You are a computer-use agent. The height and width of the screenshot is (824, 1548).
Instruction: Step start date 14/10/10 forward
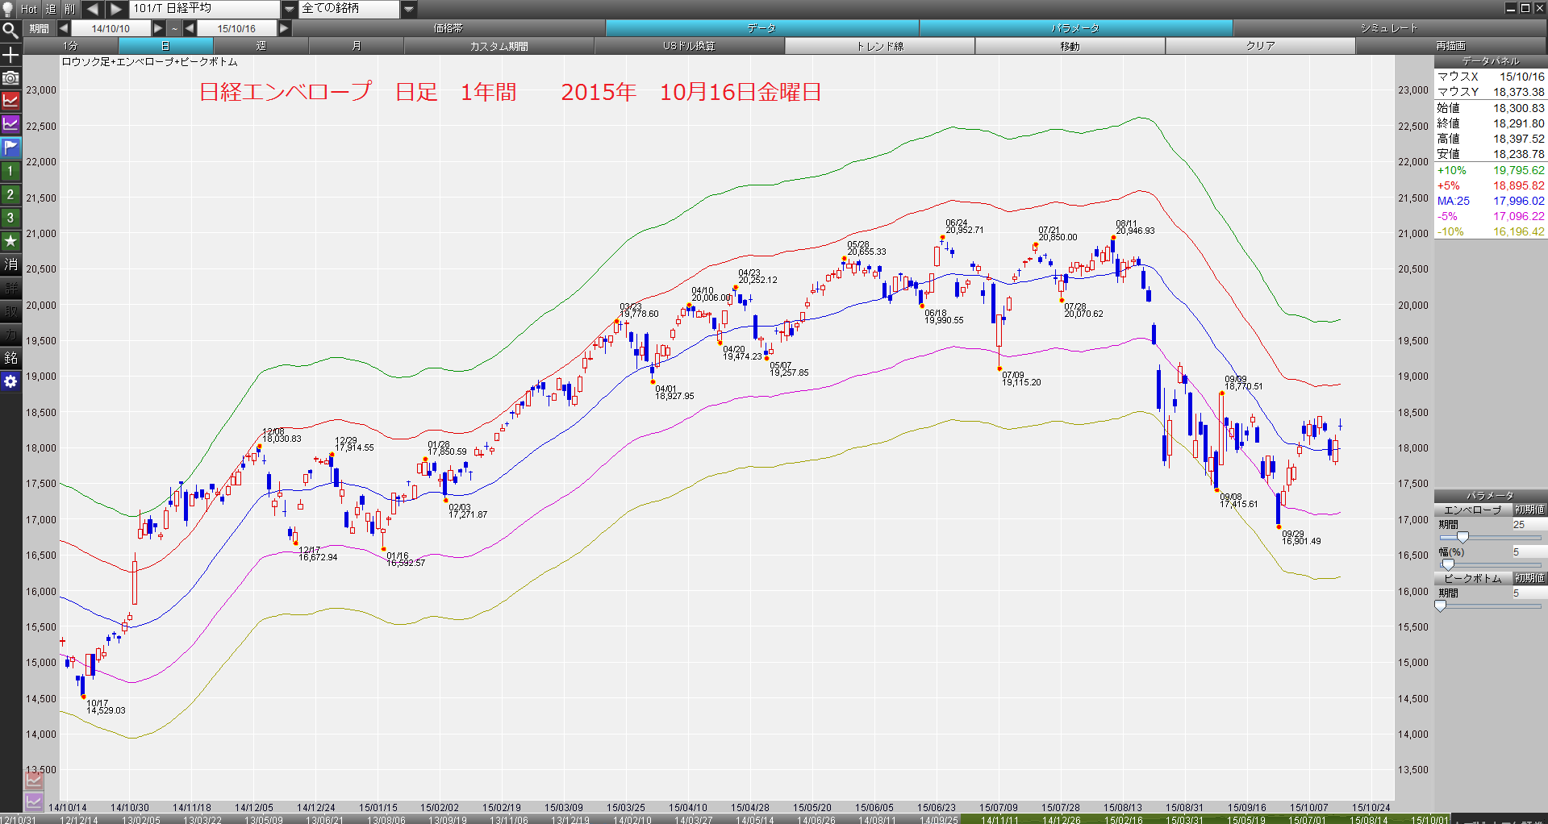tap(158, 28)
